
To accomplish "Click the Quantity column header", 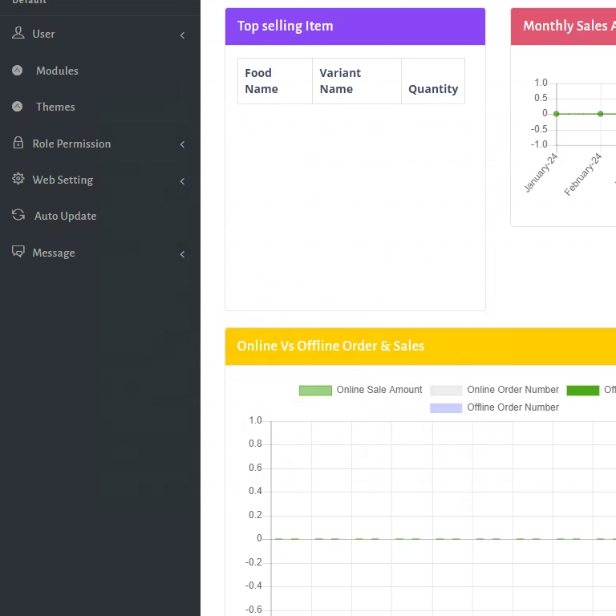I will coord(433,89).
